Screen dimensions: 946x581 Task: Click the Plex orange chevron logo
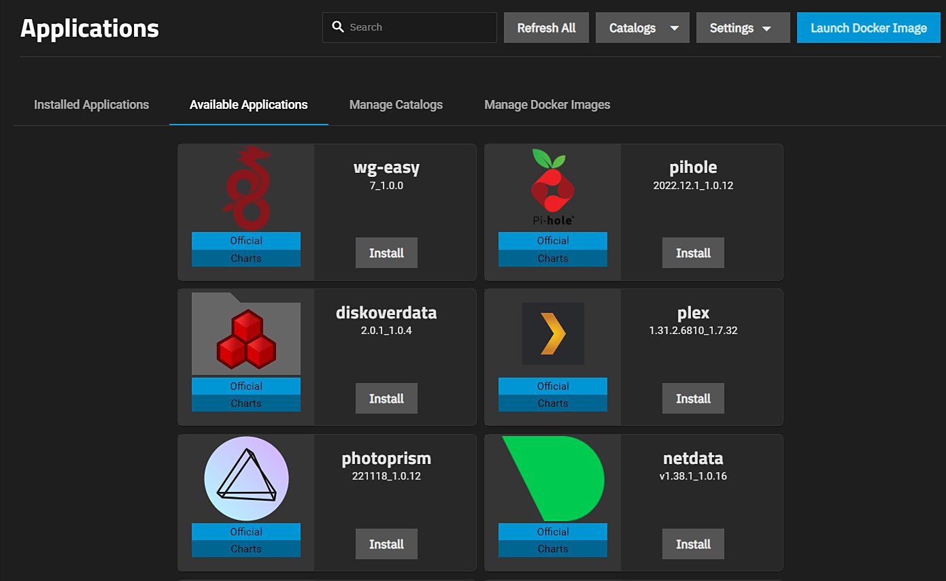pos(553,333)
